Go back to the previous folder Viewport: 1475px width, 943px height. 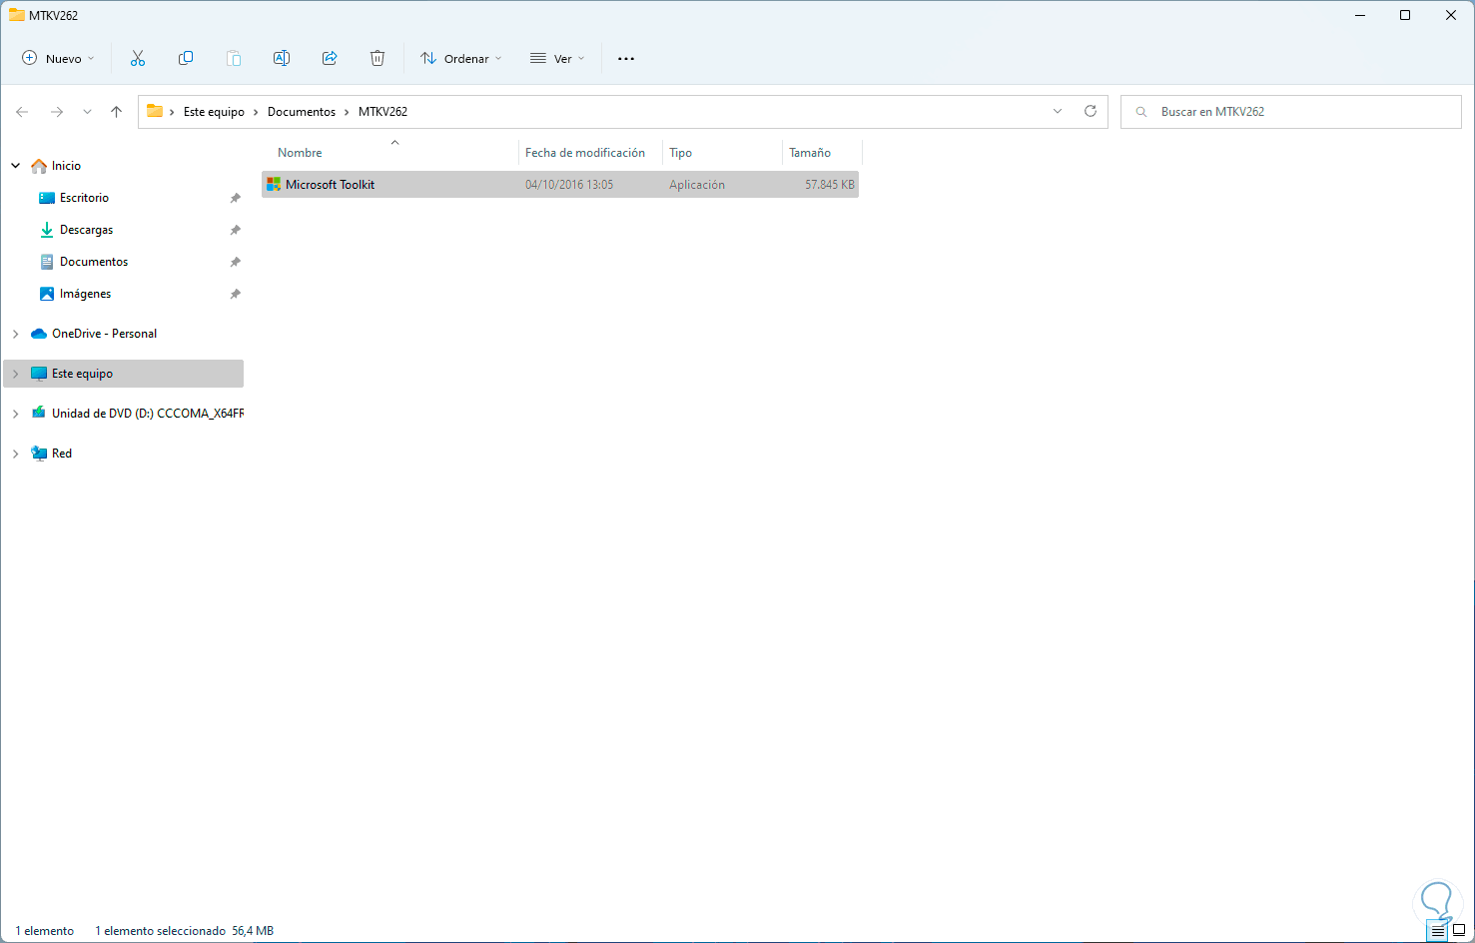[x=22, y=112]
